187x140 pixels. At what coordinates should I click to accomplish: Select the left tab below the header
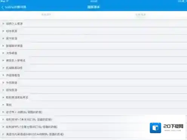coord(46,15)
